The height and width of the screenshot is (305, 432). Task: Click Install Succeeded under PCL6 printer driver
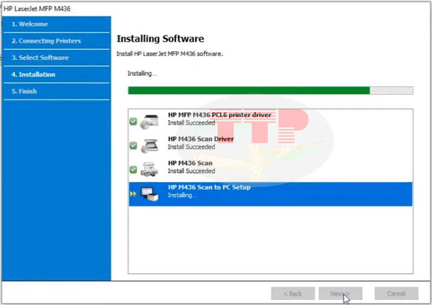point(192,123)
